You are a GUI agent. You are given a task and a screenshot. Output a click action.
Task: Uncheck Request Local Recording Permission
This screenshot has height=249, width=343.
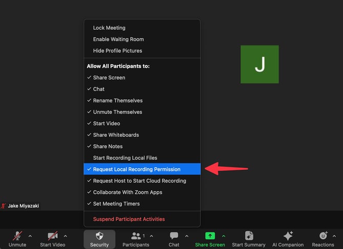click(x=137, y=169)
